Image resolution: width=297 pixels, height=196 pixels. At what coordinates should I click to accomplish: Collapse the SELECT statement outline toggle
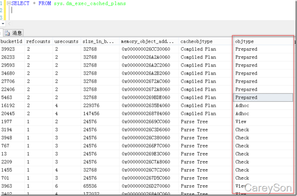pos(9,3)
